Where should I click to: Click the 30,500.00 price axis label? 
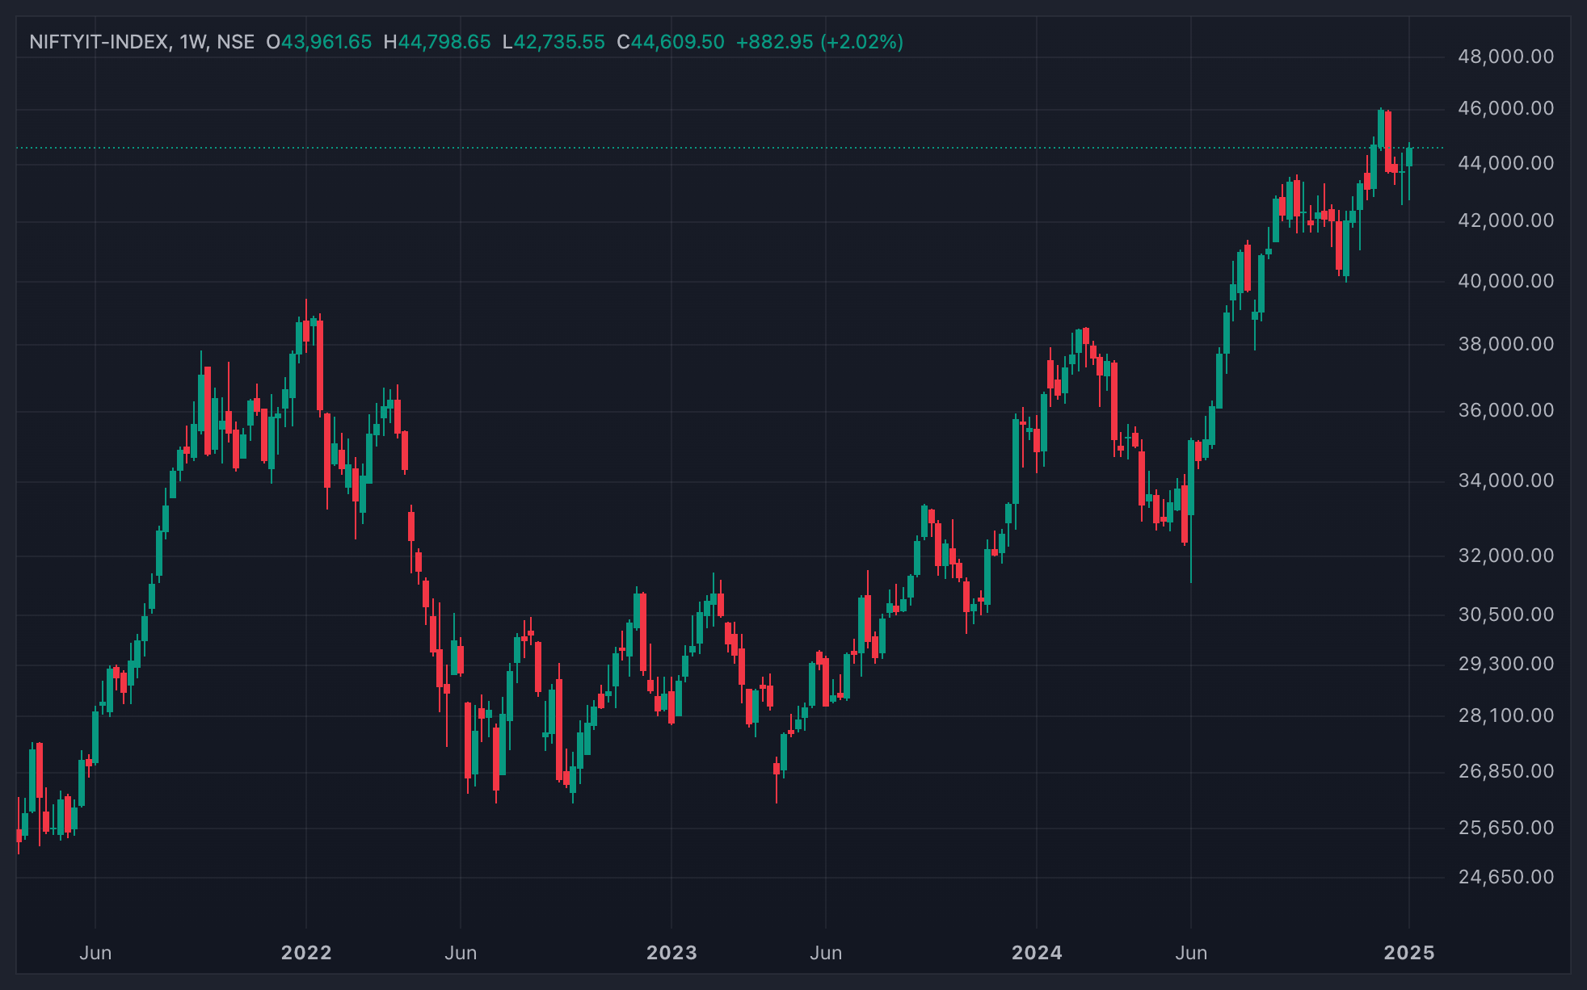tap(1505, 615)
